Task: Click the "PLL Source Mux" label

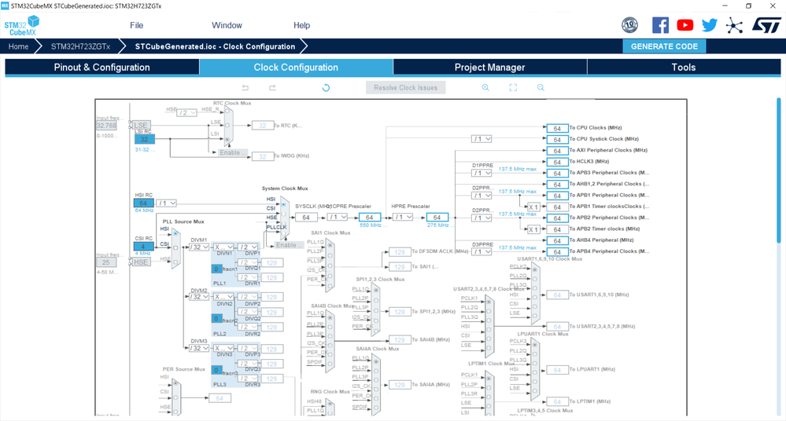Action: pos(183,221)
